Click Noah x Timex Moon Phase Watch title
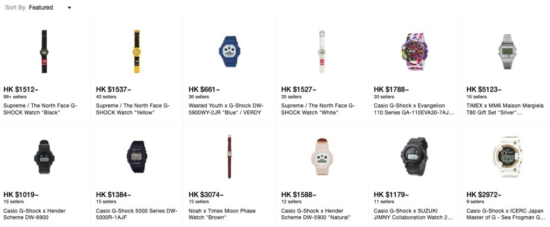 222,214
